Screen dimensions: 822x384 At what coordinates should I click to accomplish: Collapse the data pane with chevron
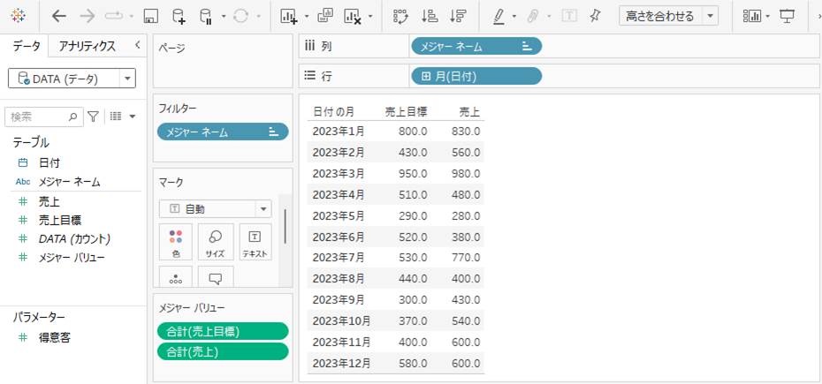(x=137, y=45)
